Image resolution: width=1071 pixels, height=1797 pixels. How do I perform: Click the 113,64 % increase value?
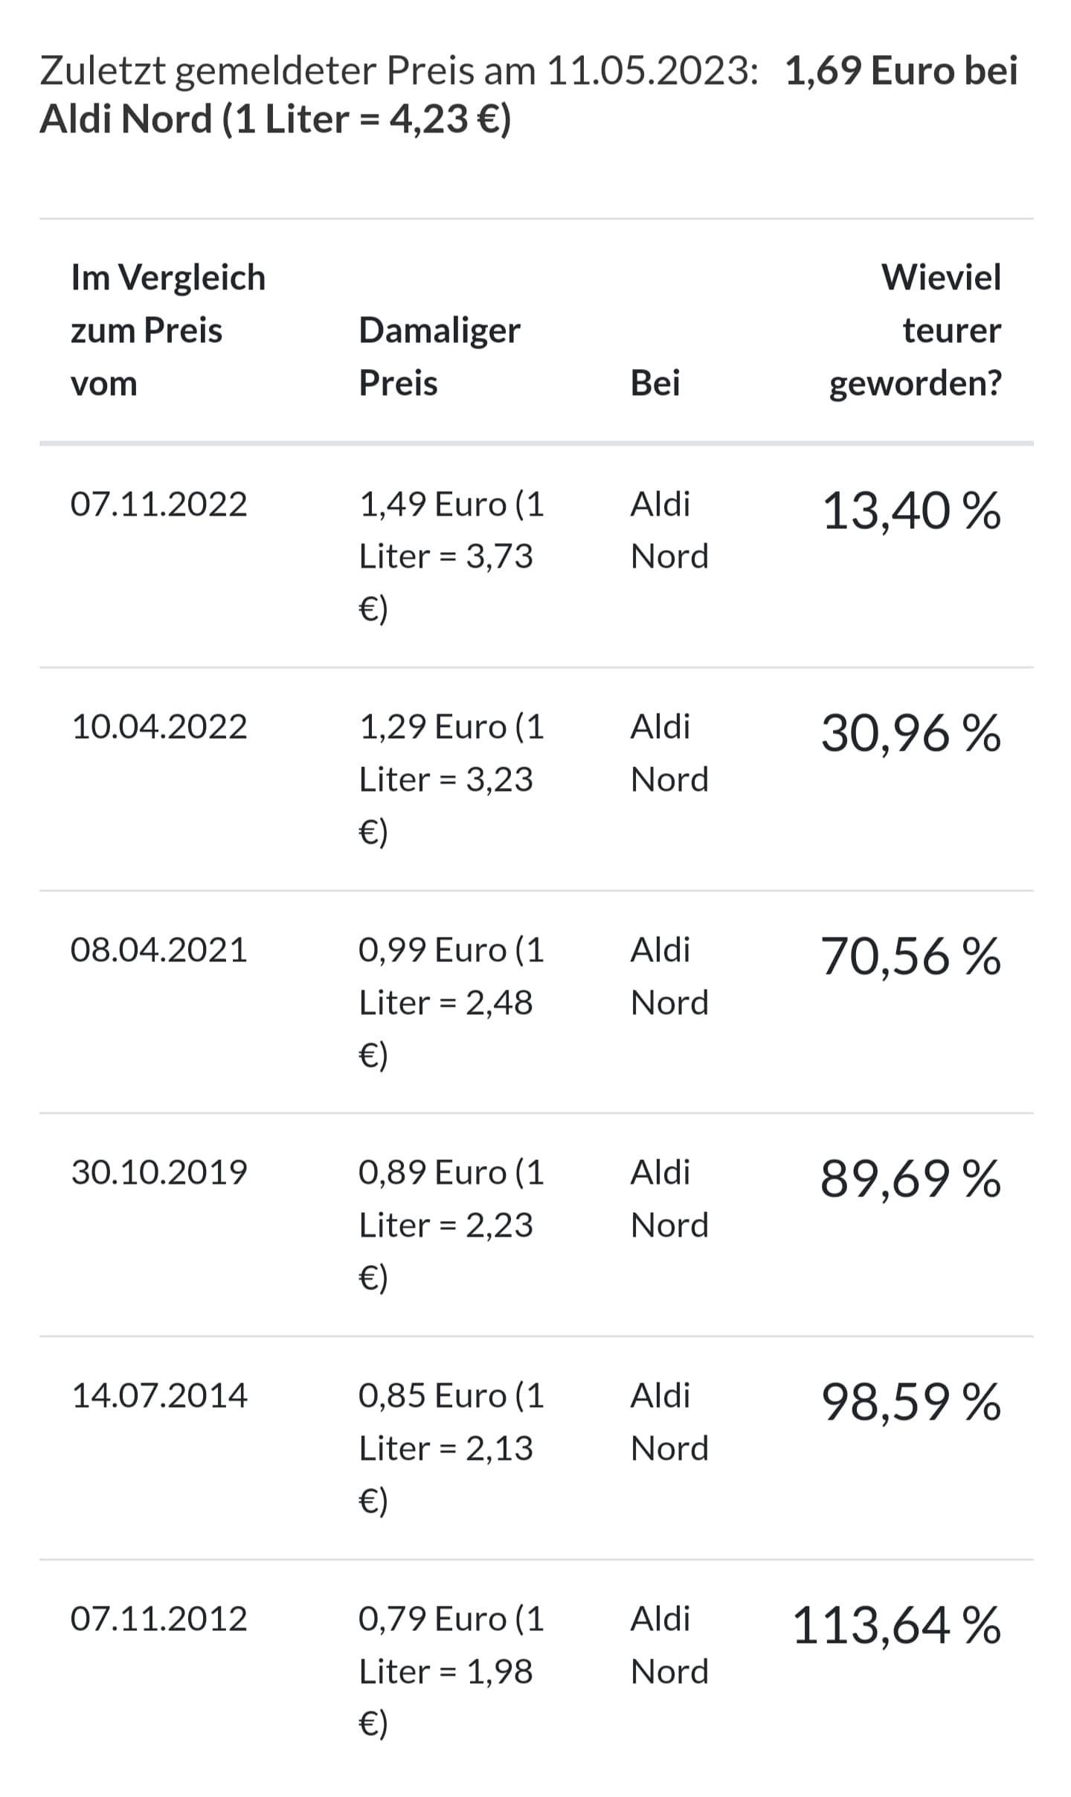pyautogui.click(x=897, y=1626)
